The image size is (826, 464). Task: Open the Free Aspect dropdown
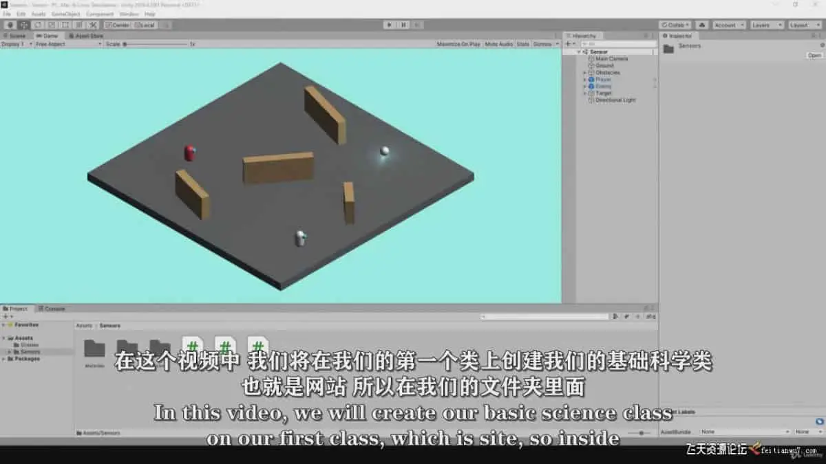point(67,44)
